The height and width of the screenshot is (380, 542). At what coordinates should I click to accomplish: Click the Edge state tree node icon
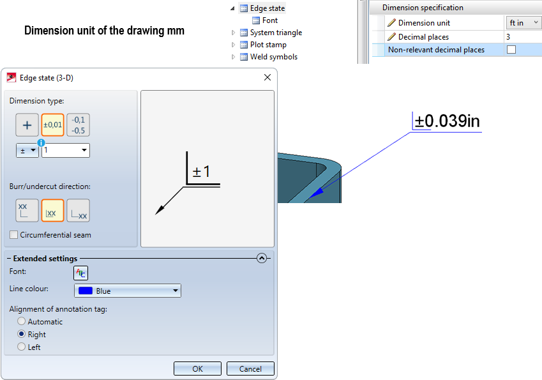coord(244,8)
